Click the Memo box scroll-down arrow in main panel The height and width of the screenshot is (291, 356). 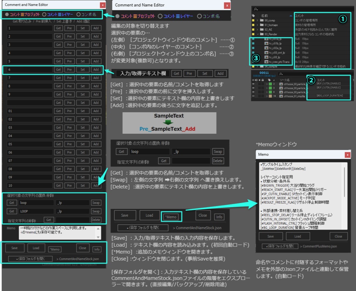point(98,237)
